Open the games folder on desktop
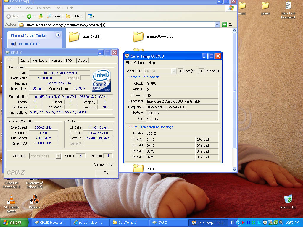Viewport: 303px width, 227px height. [x=265, y=6]
